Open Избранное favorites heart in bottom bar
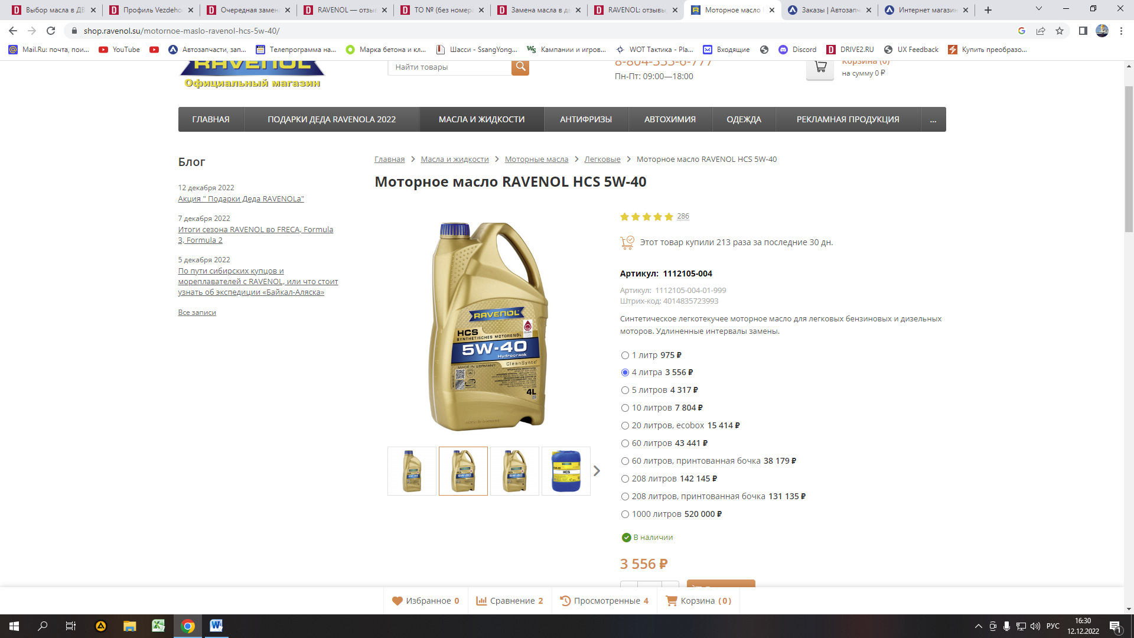 tap(426, 601)
